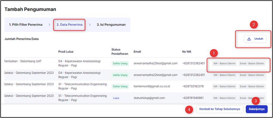
Task: Click Lulus status badge for statushidup@gmail.com
Action: 116,98
